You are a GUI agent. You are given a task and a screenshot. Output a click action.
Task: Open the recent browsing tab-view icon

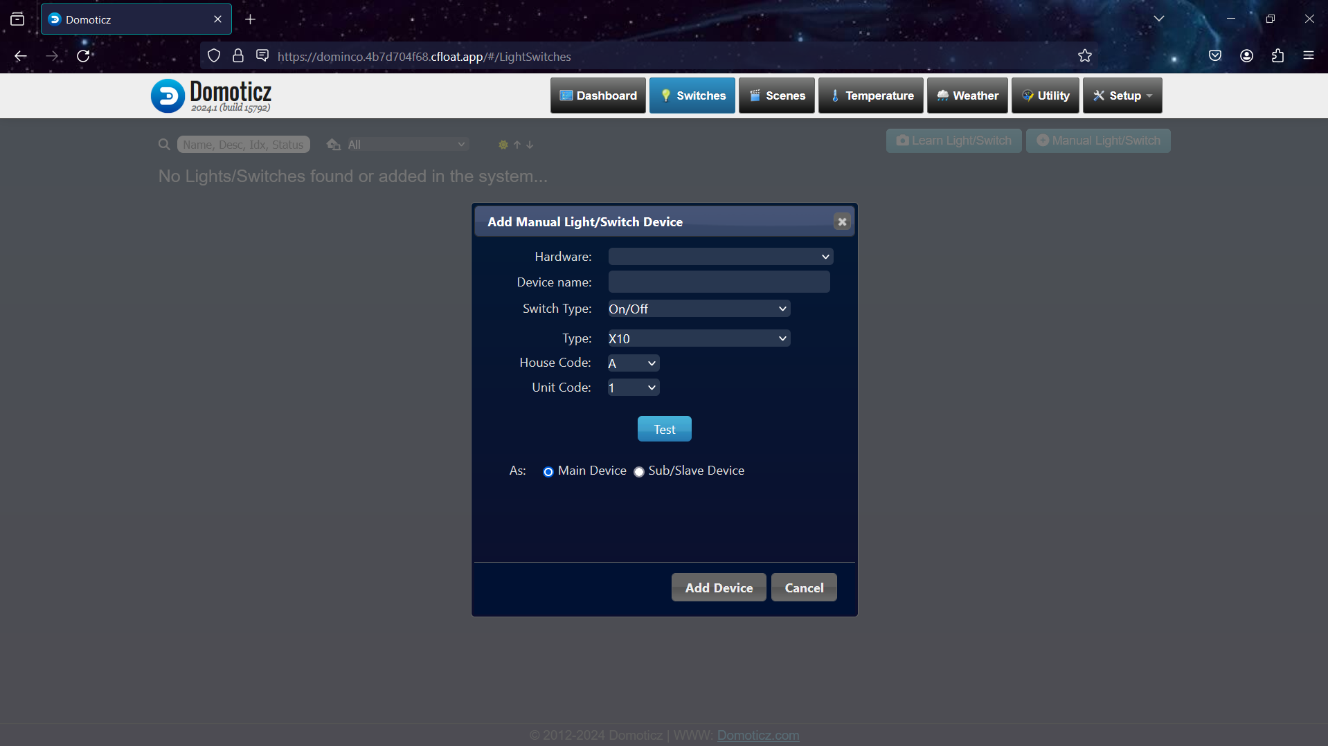[17, 19]
